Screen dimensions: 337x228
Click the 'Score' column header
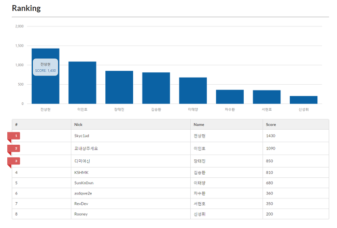tap(296, 125)
